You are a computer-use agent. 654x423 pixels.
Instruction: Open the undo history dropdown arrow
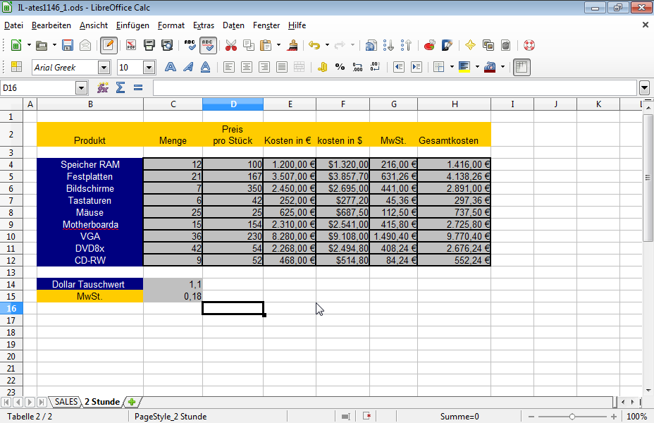(327, 45)
